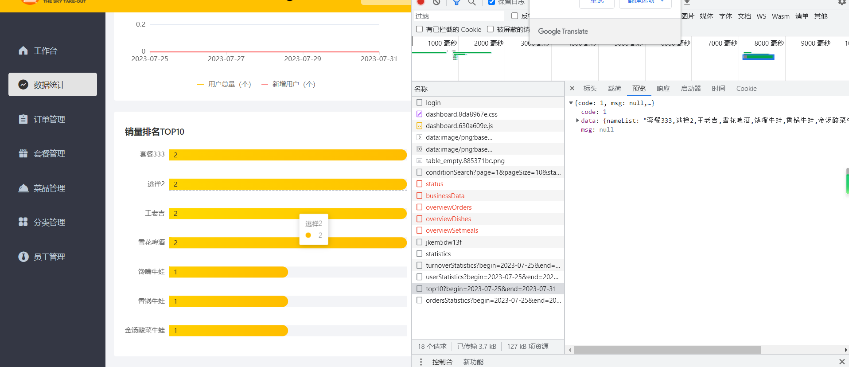Filter requests by 文档 type
849x367 pixels.
pos(744,16)
